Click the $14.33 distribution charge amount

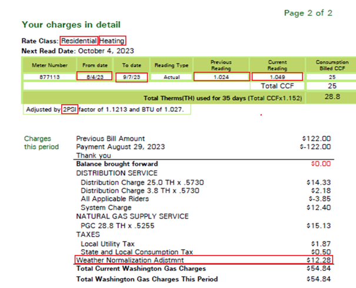[x=319, y=183]
